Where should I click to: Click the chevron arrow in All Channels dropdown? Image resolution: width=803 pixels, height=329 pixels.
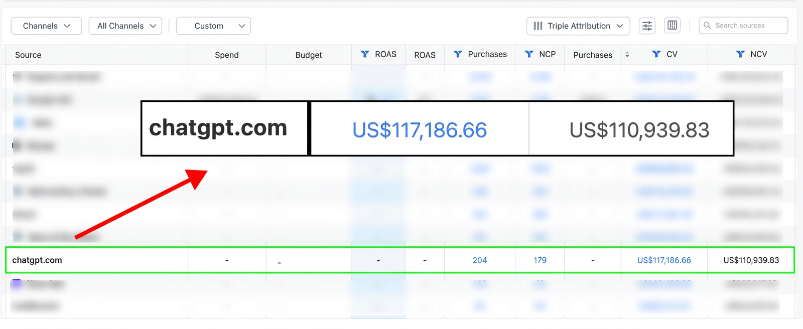click(x=153, y=26)
